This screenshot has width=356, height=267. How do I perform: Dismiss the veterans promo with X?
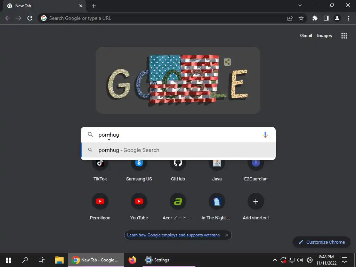pos(226,235)
